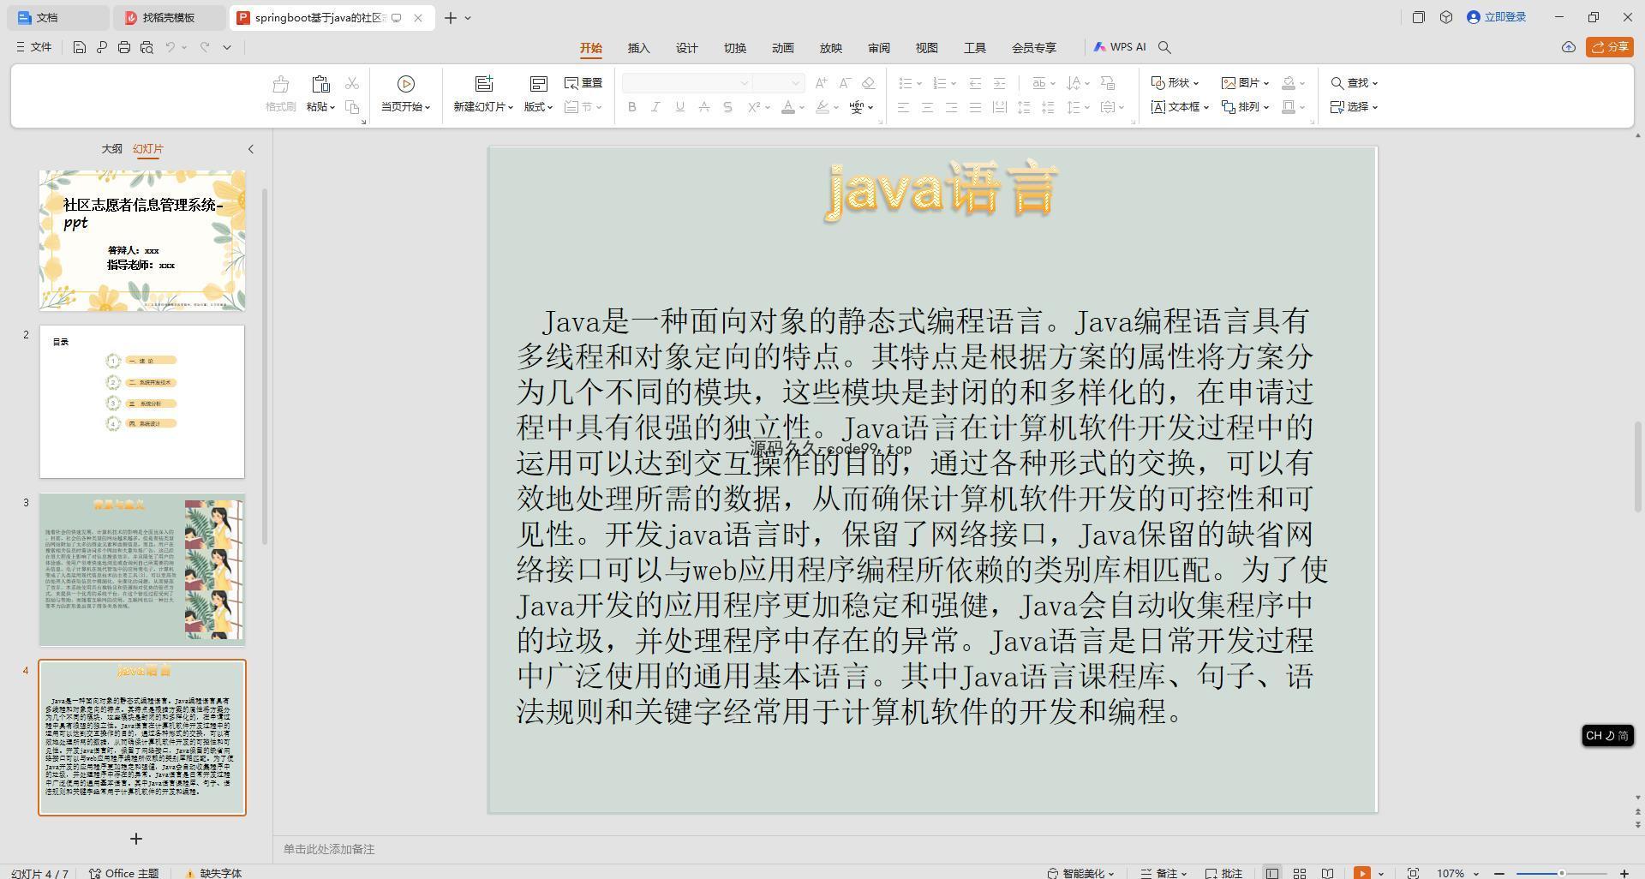The image size is (1645, 879).
Task: Click the Slide Sorter grid view icon
Action: 1300,873
